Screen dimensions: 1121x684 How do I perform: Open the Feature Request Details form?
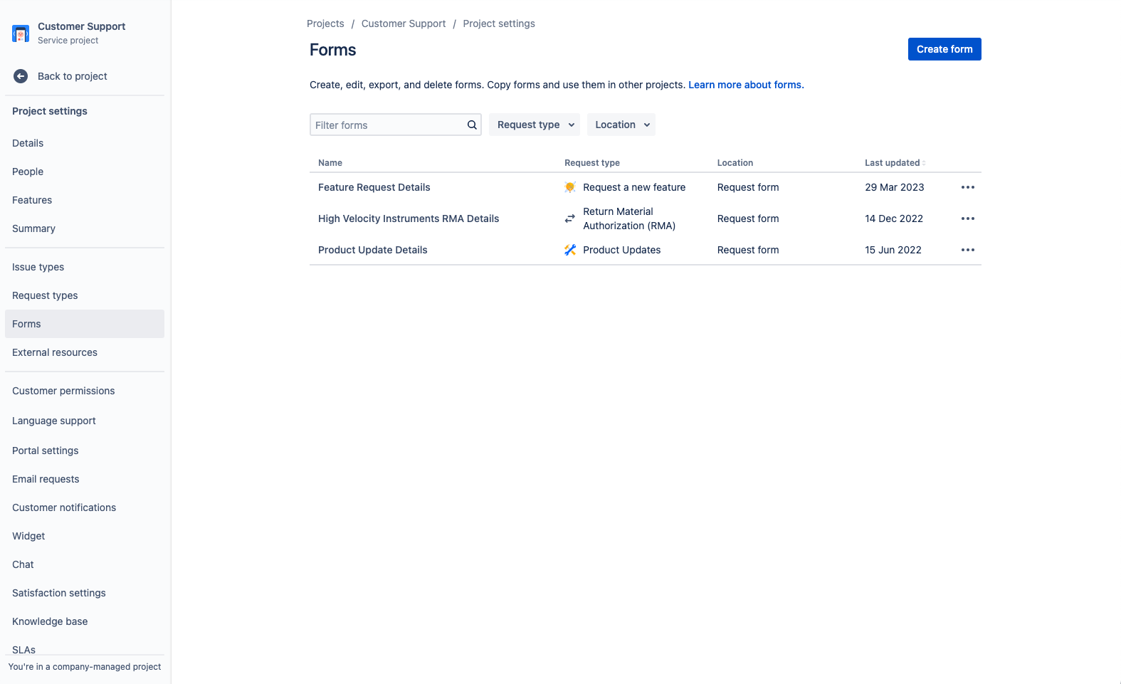(374, 187)
